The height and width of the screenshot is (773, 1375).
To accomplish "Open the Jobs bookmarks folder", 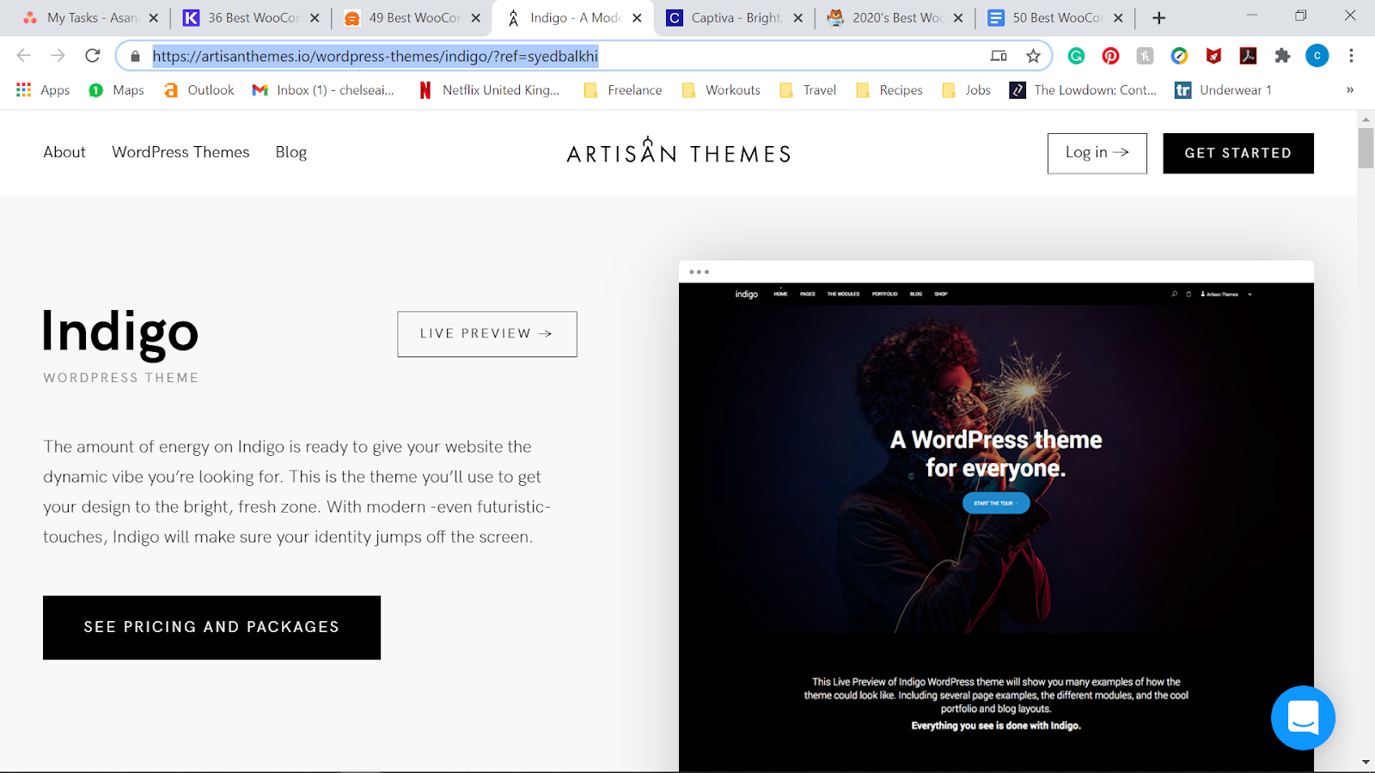I will point(967,90).
